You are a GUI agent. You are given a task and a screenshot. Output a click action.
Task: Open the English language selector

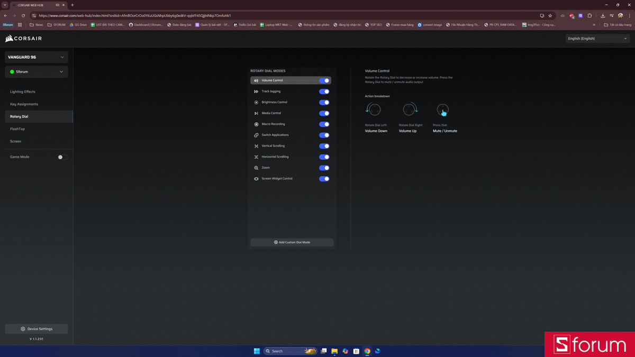pyautogui.click(x=597, y=39)
